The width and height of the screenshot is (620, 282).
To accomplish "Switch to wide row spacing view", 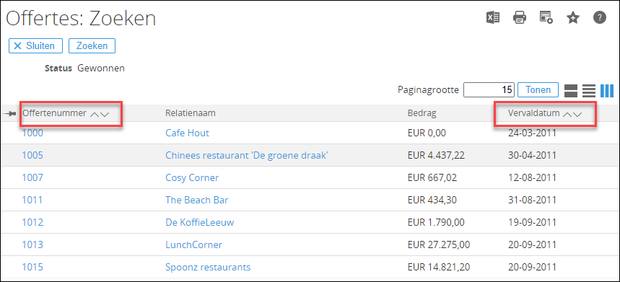I will point(571,91).
